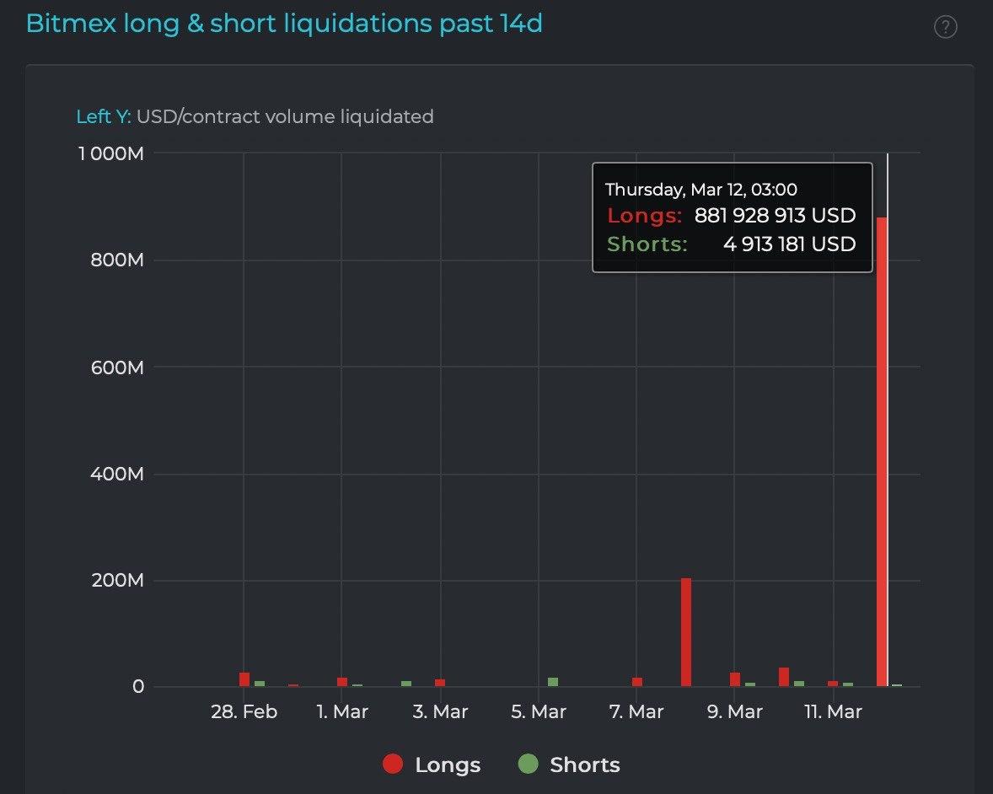
Task: Toggle the Longs series legend label
Action: point(448,765)
